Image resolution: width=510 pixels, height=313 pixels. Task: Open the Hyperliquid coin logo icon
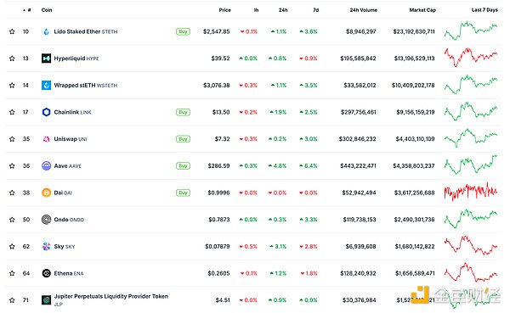tap(46, 59)
